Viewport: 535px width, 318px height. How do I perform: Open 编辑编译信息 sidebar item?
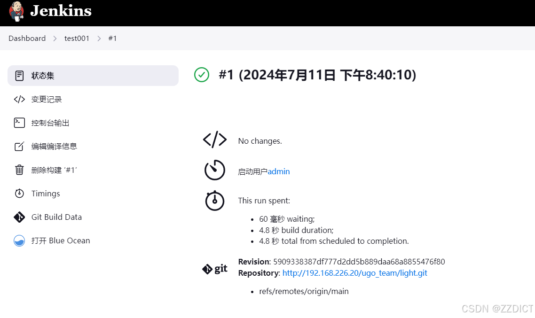pyautogui.click(x=93, y=146)
